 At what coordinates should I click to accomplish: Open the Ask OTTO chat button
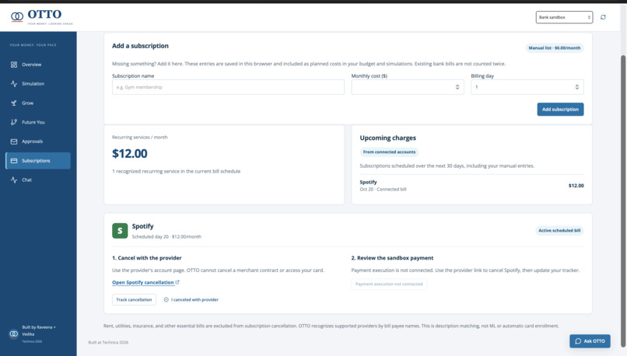click(590, 341)
